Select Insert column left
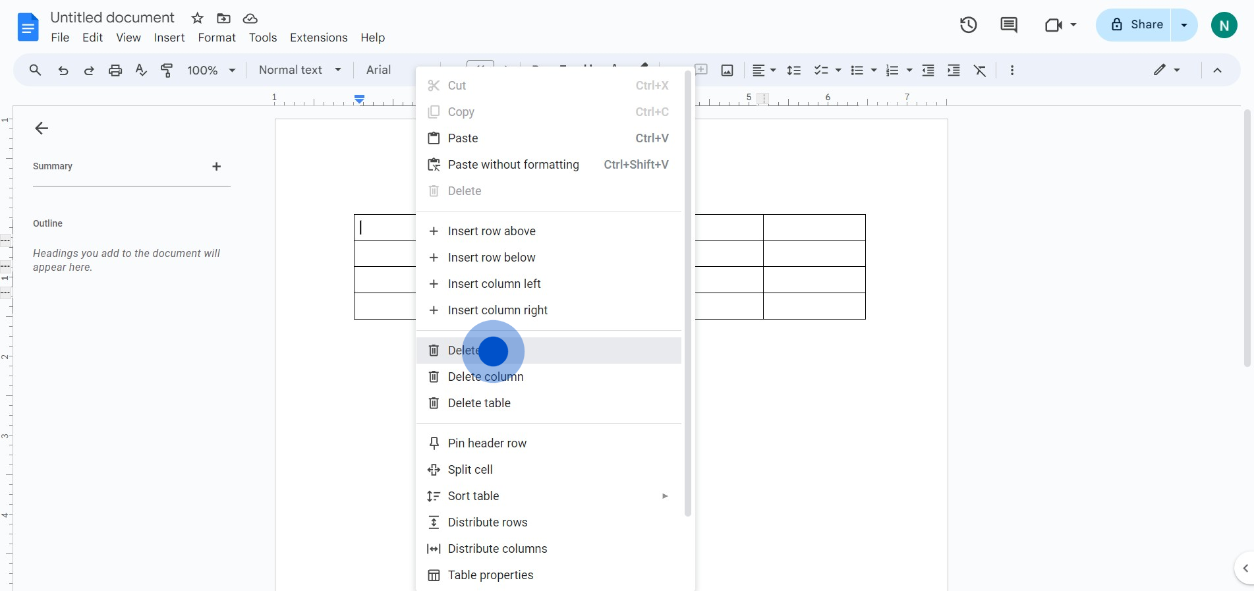Image resolution: width=1254 pixels, height=591 pixels. [549, 284]
